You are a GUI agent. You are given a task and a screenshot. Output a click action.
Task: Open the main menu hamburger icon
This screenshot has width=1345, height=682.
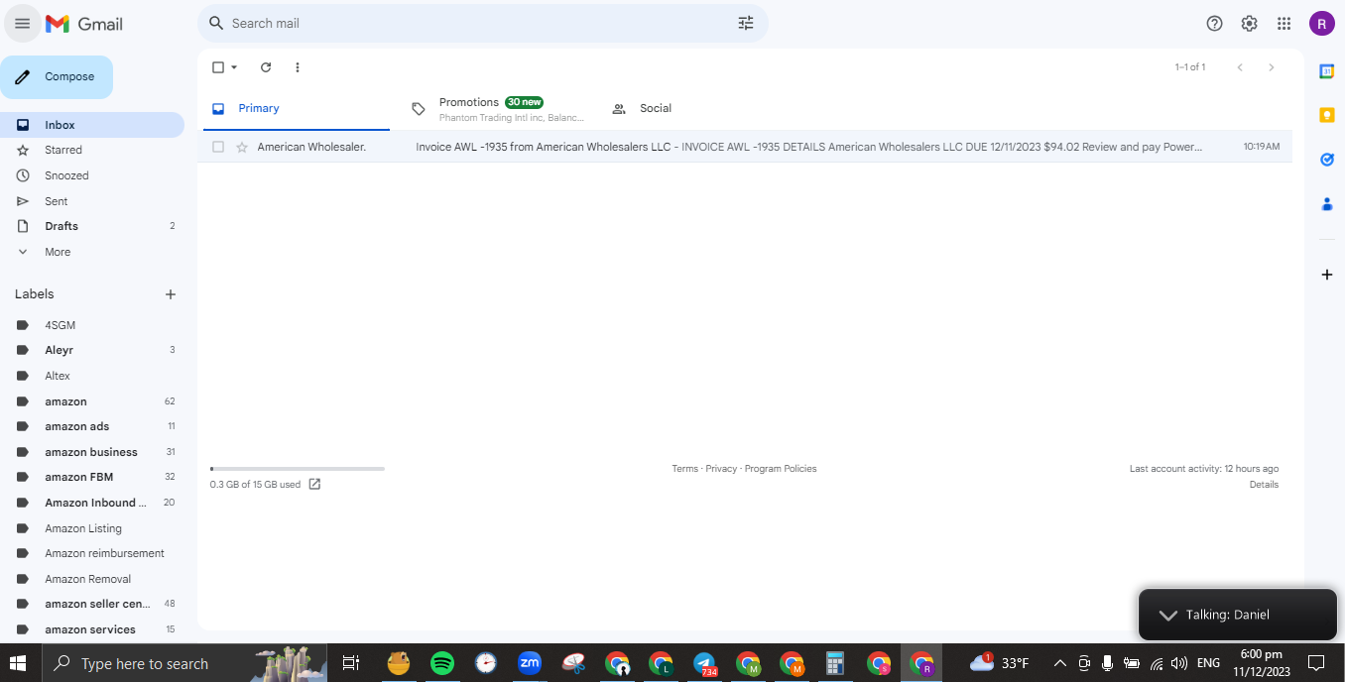pos(22,23)
